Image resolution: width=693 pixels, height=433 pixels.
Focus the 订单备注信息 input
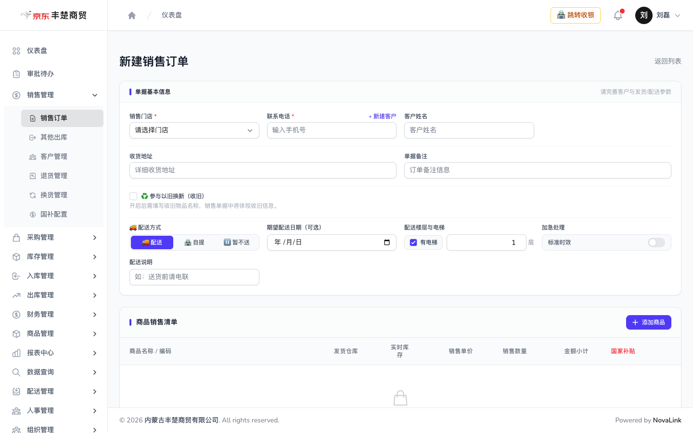coord(538,170)
